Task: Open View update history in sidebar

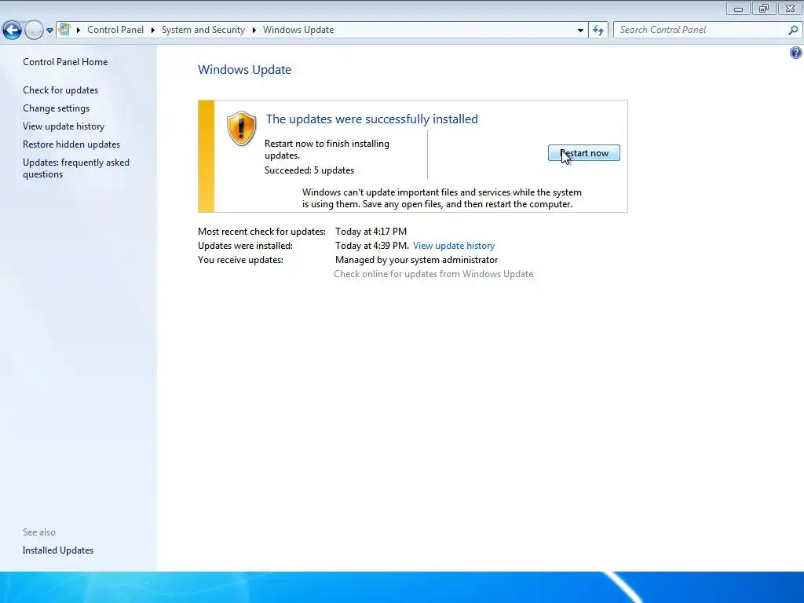Action: coord(64,126)
